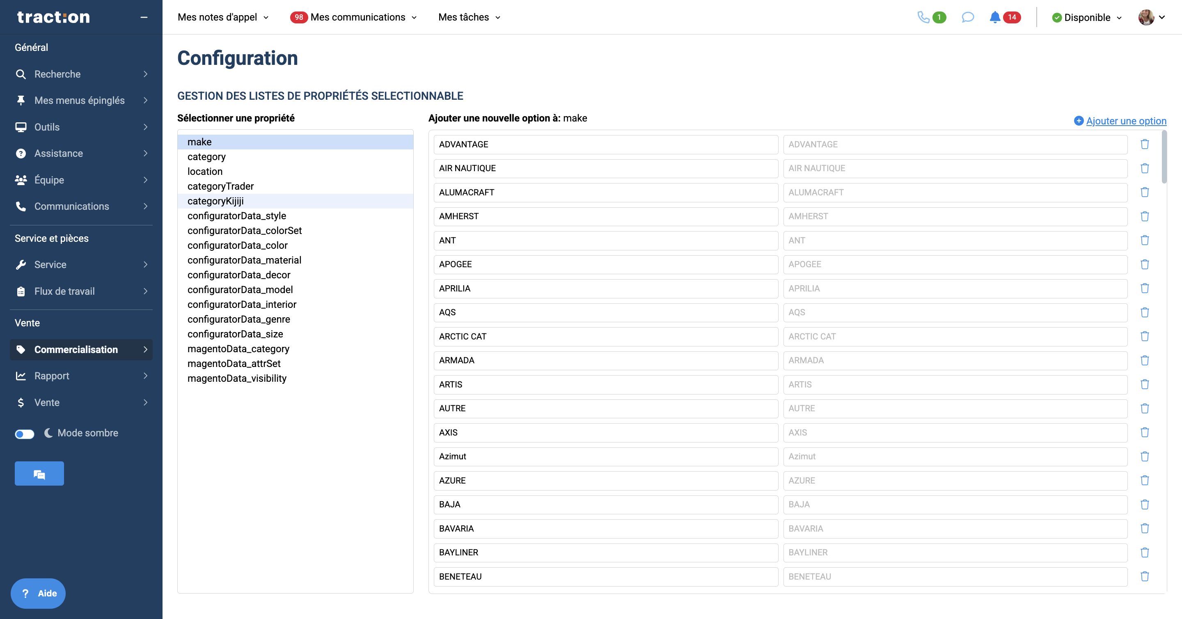The image size is (1182, 619).
Task: Open the notifications bell icon
Action: [994, 17]
